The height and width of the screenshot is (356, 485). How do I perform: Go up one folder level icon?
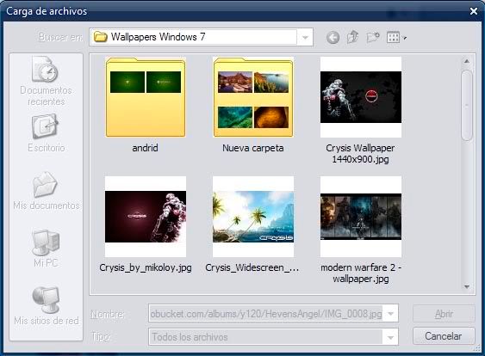click(x=353, y=37)
